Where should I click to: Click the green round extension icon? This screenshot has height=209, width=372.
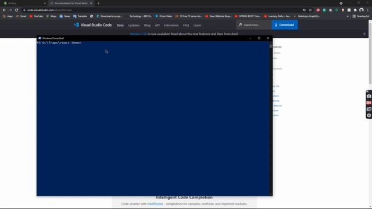click(324, 10)
